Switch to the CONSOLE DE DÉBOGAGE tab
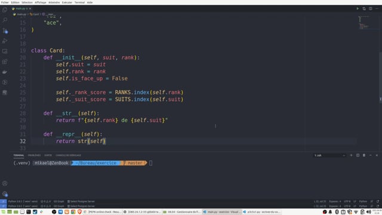382x215 pixels. pos(68,155)
